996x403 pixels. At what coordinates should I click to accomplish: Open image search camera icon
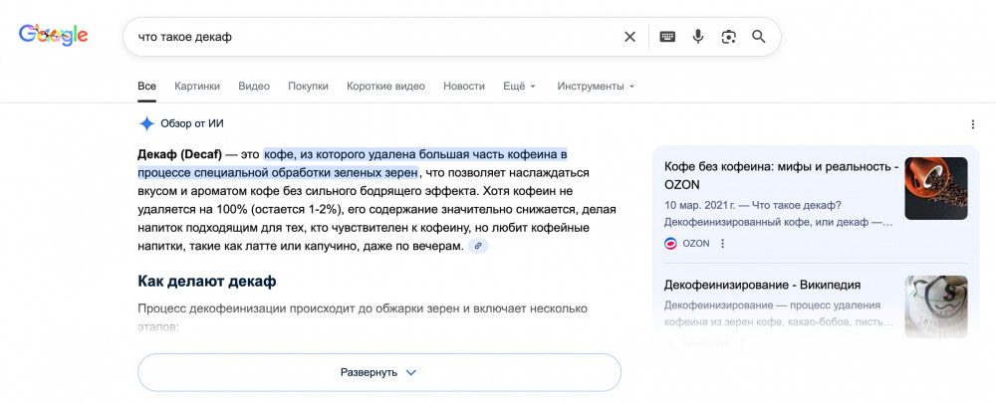[x=728, y=37]
